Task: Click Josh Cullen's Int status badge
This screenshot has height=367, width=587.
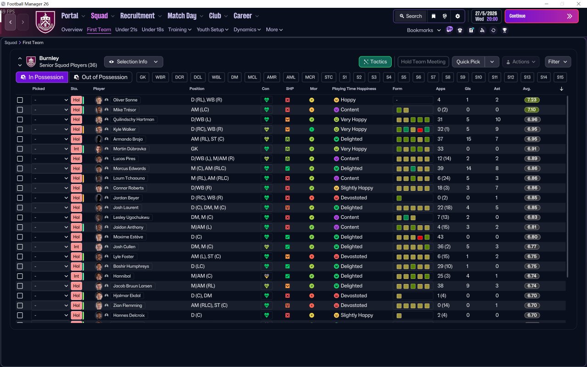Action: point(76,247)
